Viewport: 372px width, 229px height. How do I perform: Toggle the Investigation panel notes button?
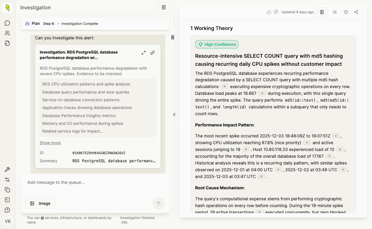pos(164,7)
